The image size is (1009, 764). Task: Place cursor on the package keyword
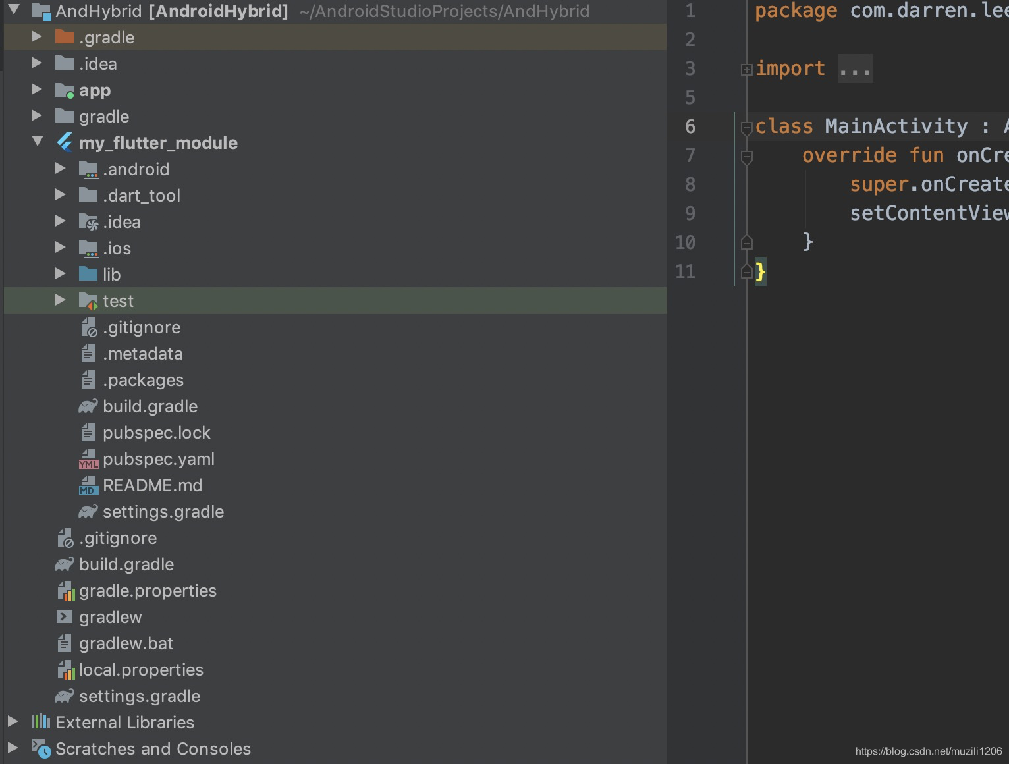tap(796, 11)
